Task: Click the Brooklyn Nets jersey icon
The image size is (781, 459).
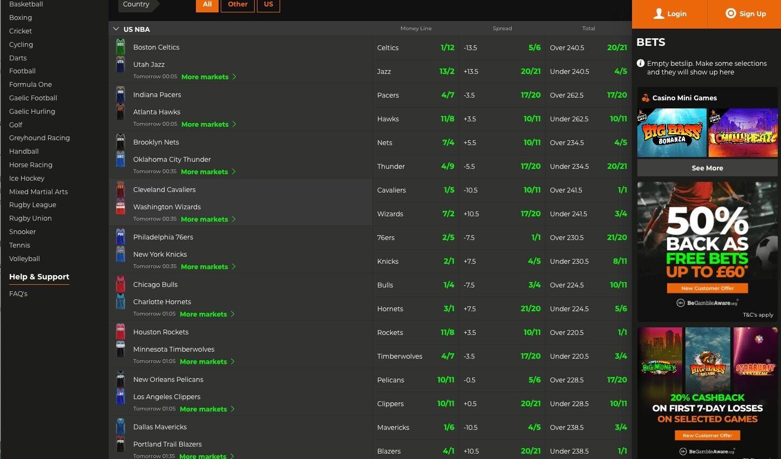Action: (120, 142)
